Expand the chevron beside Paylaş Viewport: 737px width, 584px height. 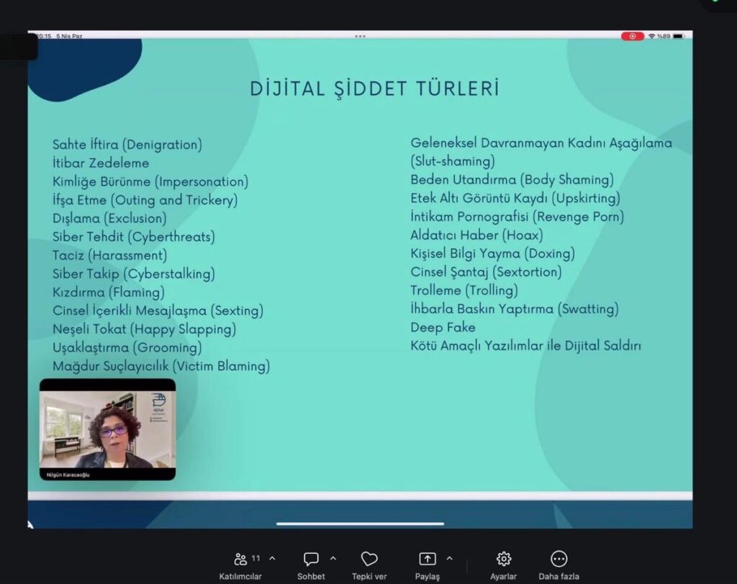pyautogui.click(x=449, y=558)
